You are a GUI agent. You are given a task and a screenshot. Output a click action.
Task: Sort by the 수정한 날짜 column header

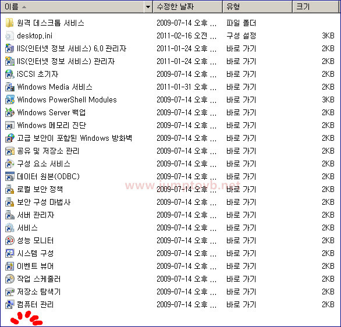(x=188, y=7)
